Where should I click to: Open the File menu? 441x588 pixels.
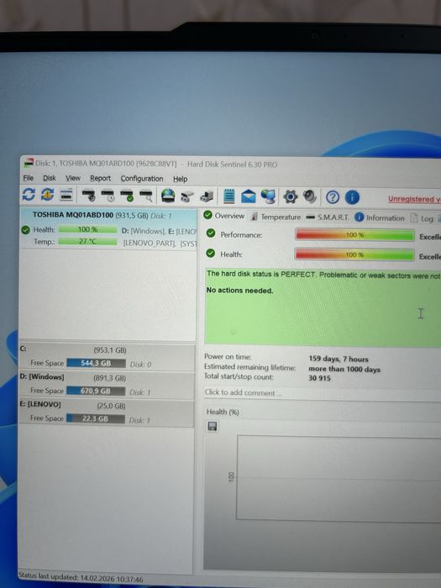coord(28,178)
